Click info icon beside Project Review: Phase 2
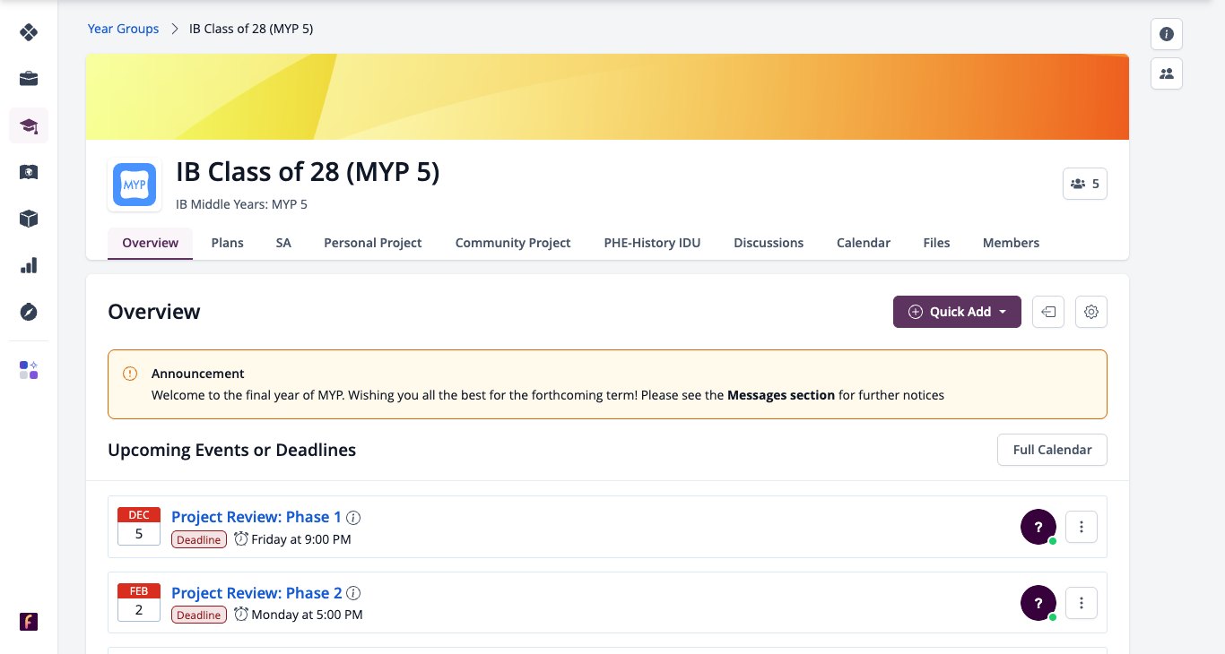This screenshot has width=1225, height=654. coord(354,594)
